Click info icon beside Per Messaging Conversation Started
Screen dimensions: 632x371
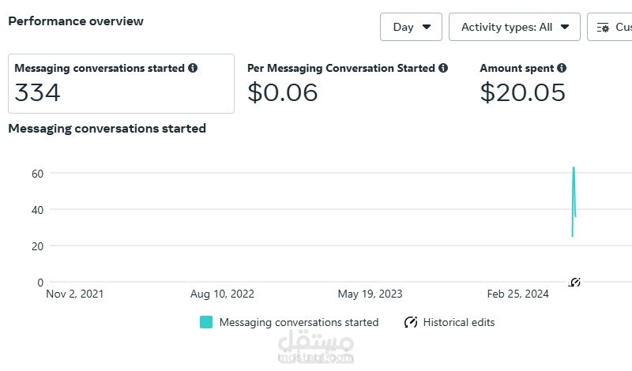443,68
